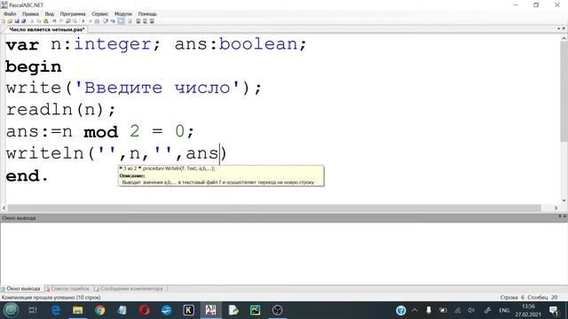Open the Помощь menu
The height and width of the screenshot is (319, 568).
click(147, 14)
